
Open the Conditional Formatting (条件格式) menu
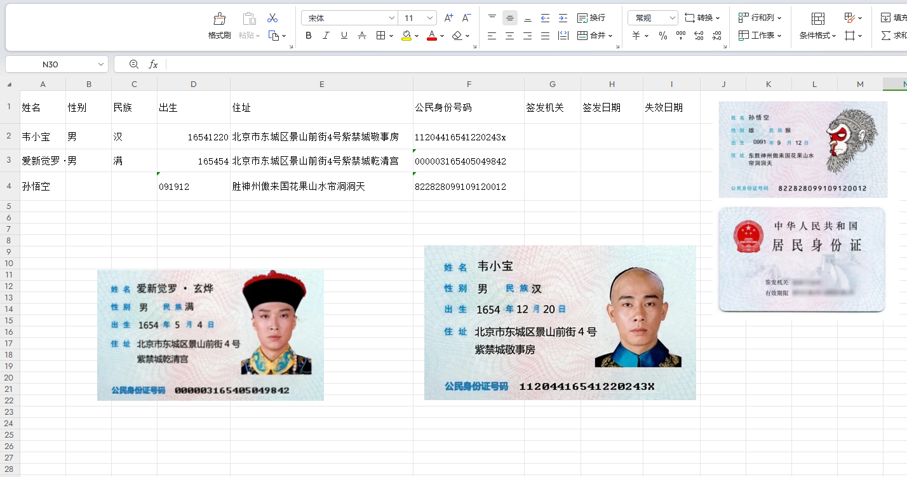point(818,36)
